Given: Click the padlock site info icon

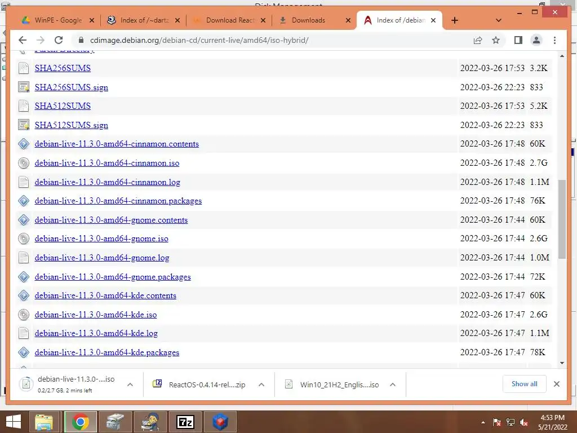Looking at the screenshot, I should (81, 40).
